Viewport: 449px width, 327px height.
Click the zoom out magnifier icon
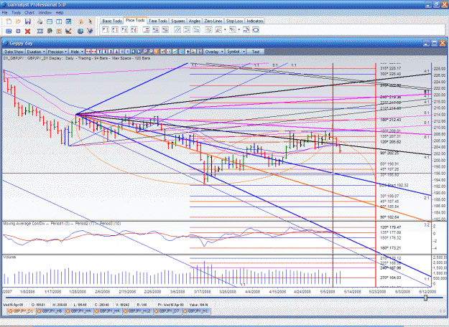(151, 52)
